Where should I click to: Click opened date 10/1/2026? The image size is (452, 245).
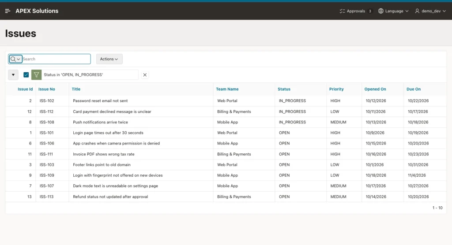click(x=375, y=165)
